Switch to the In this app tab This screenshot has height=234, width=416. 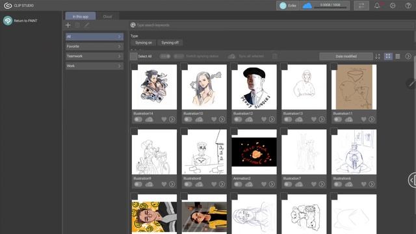pyautogui.click(x=81, y=16)
